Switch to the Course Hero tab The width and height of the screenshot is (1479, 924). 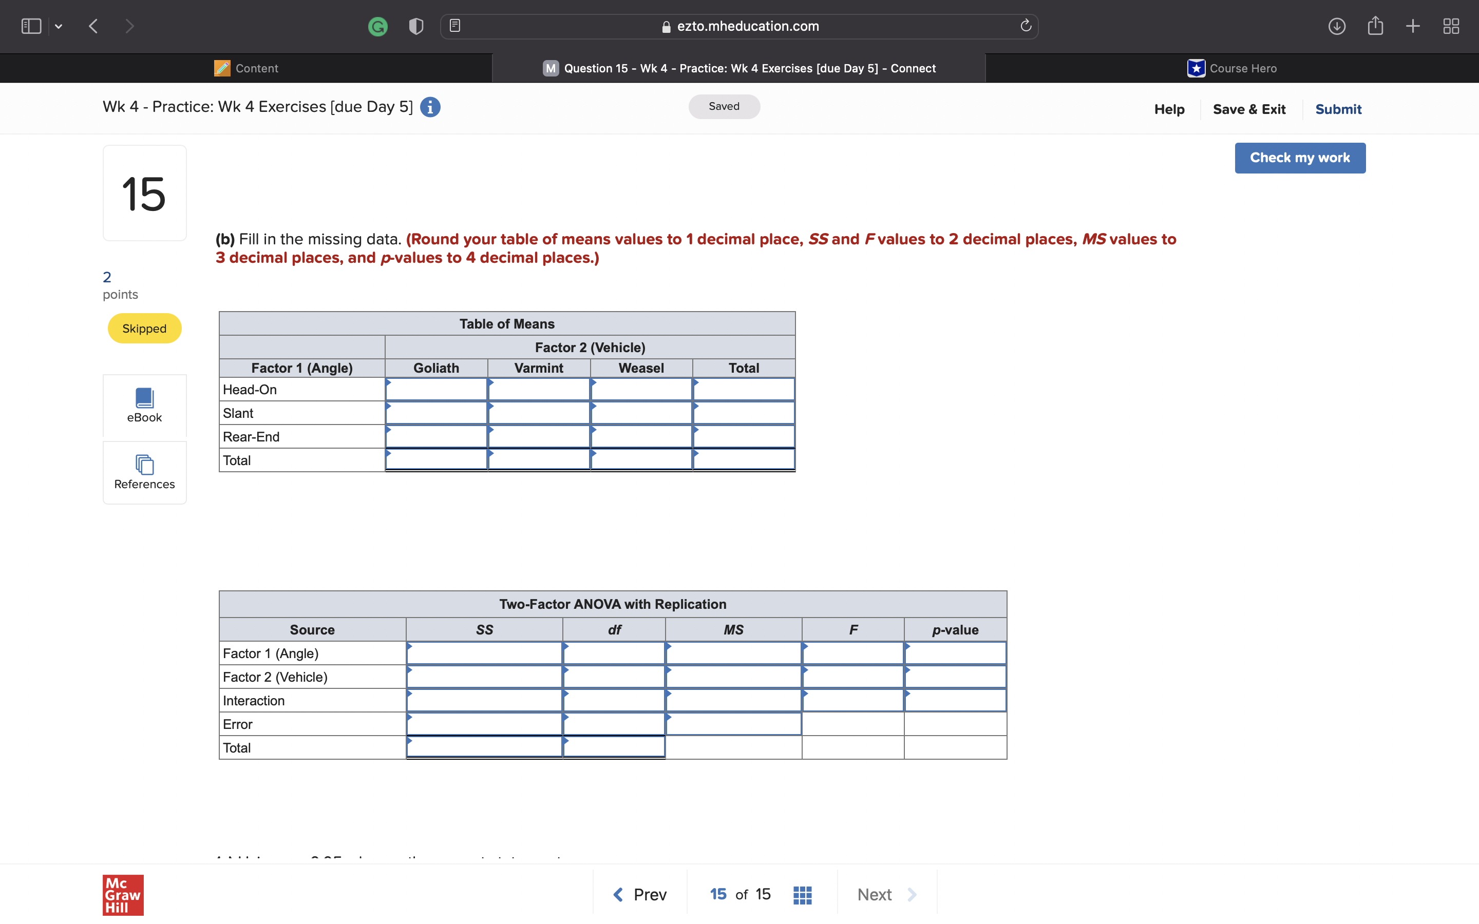[x=1231, y=68]
